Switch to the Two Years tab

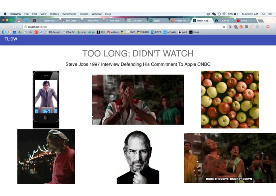click(x=115, y=21)
